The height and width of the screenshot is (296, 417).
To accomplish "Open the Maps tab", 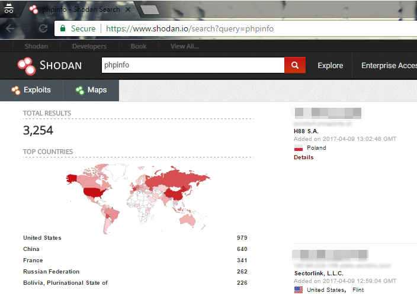I will (91, 91).
